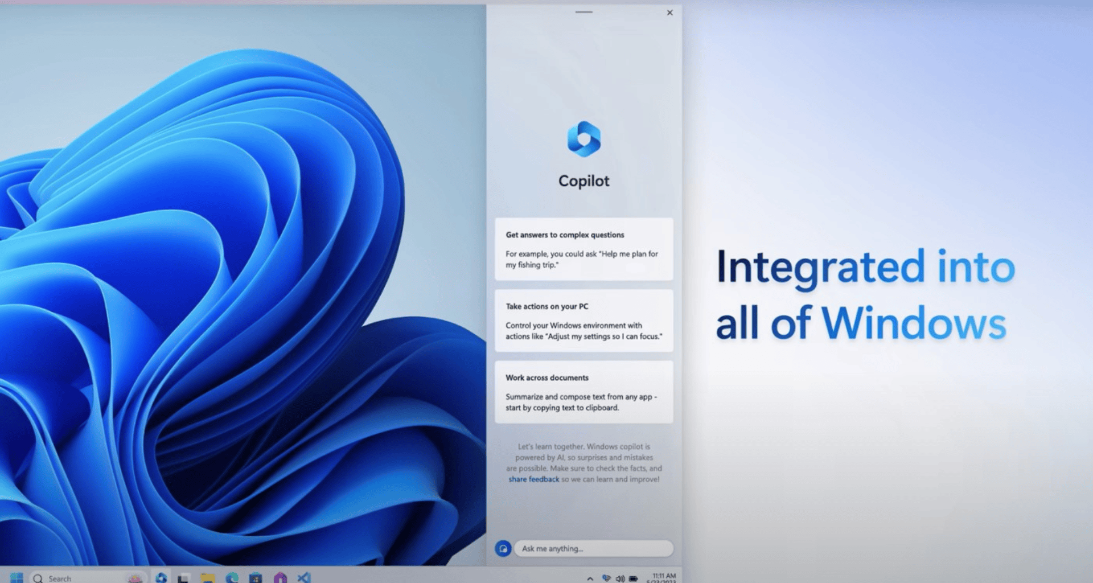
Task: Open the Windows Start menu
Action: pyautogui.click(x=17, y=578)
